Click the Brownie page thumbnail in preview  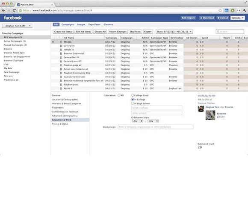(x=210, y=115)
